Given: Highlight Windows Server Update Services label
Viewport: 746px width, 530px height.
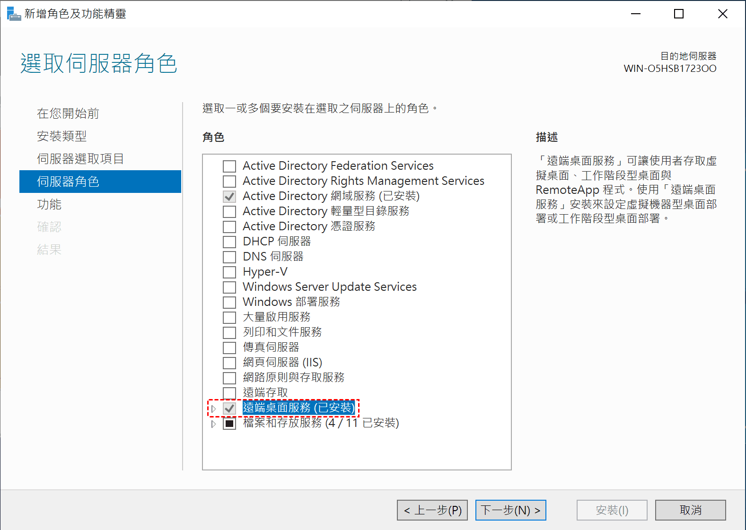Looking at the screenshot, I should tap(330, 287).
